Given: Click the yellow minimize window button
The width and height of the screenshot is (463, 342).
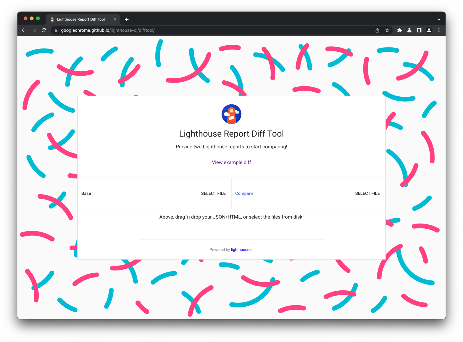Looking at the screenshot, I should pyautogui.click(x=32, y=19).
